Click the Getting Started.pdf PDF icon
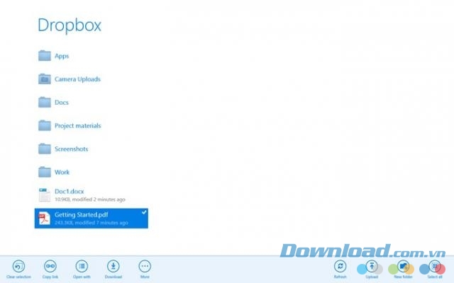Image resolution: width=454 pixels, height=283 pixels. [44, 218]
